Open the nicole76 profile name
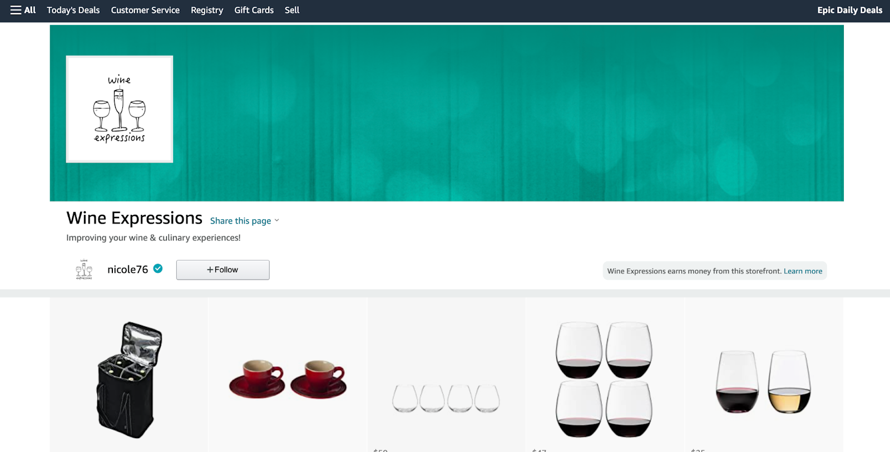The height and width of the screenshot is (452, 890). pyautogui.click(x=127, y=269)
